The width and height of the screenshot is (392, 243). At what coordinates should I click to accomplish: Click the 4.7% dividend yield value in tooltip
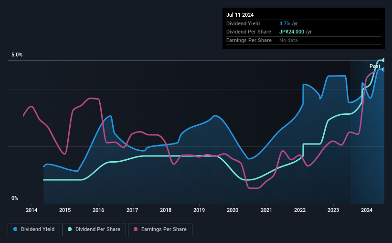pos(285,23)
